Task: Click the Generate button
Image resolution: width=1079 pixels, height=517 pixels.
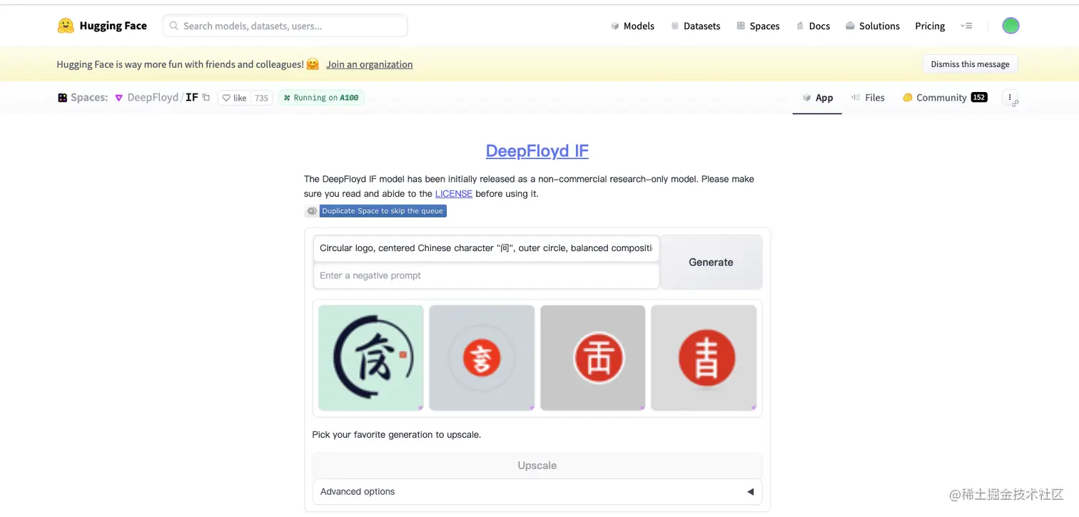Action: tap(711, 262)
